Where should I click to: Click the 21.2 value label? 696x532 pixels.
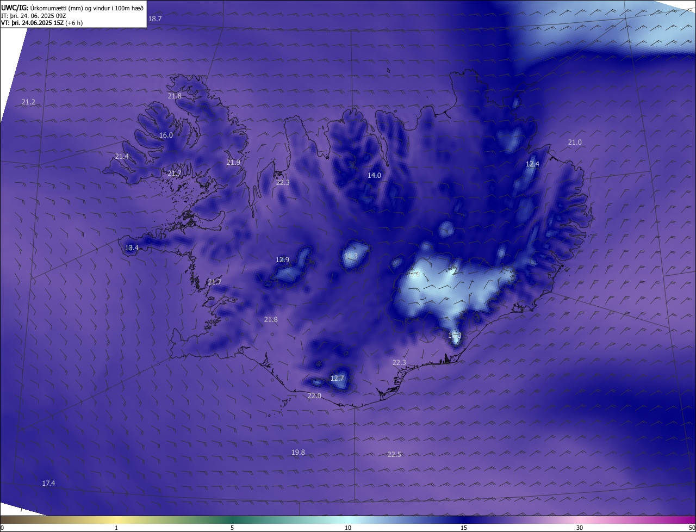(28, 102)
